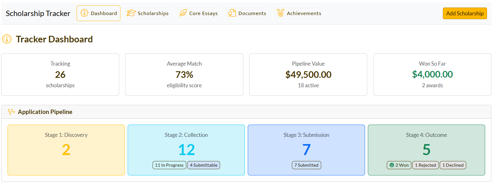Click the Application Pipeline flow icon
493x183 pixels.
(x=11, y=112)
